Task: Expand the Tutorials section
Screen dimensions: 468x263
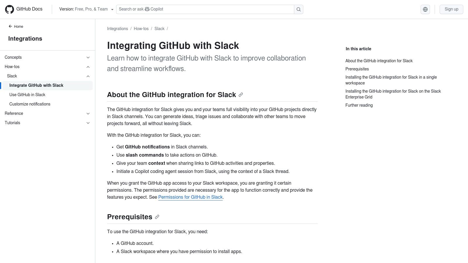Action: coord(88,123)
